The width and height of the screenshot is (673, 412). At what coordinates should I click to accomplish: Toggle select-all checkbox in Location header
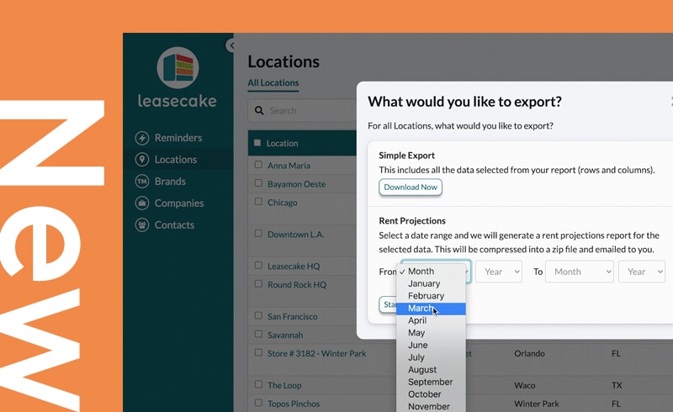257,142
